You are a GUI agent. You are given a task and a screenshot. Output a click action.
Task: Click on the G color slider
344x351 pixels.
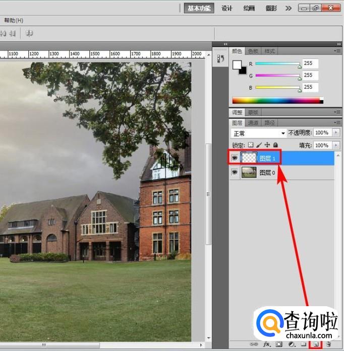277,76
